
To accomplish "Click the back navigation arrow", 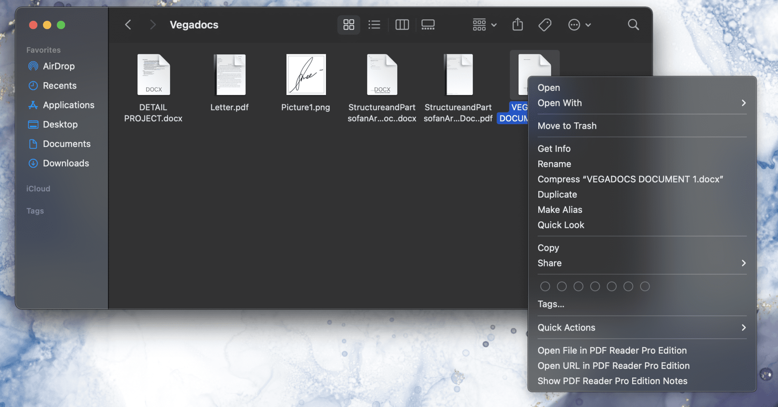I will click(x=128, y=24).
